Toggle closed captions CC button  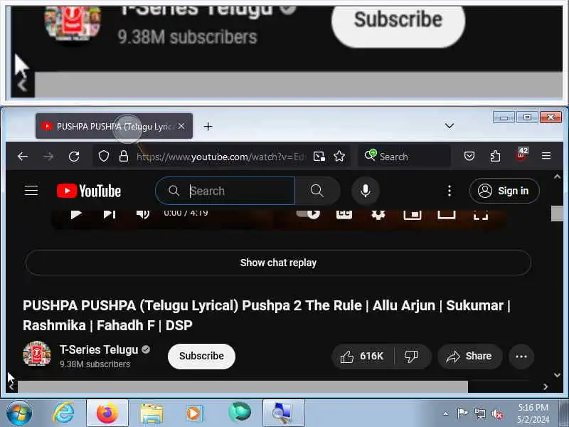point(344,214)
